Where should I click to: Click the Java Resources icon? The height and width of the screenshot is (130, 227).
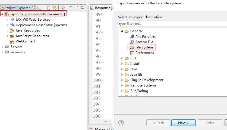(x=12, y=30)
